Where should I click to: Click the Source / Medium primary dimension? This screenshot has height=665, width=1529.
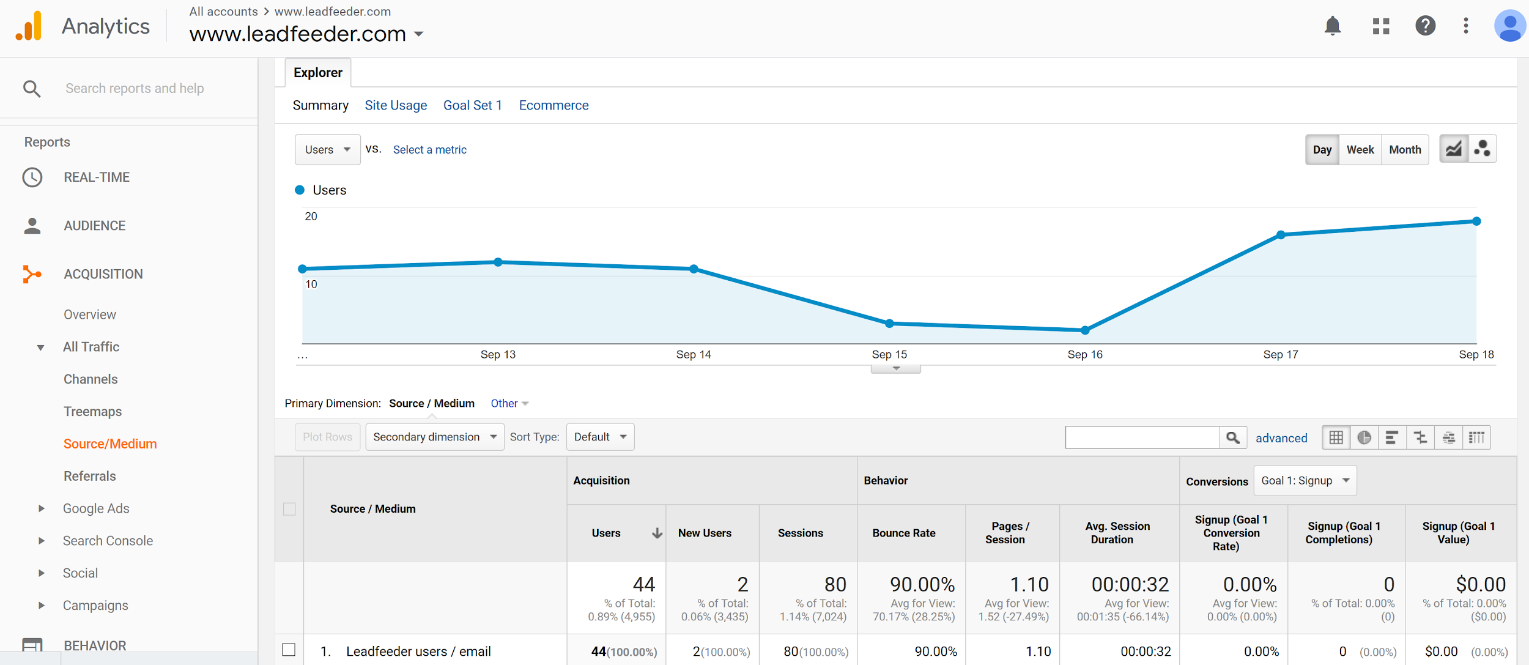[x=432, y=404]
